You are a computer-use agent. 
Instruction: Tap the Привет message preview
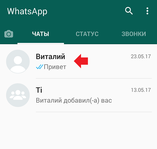(x=55, y=67)
